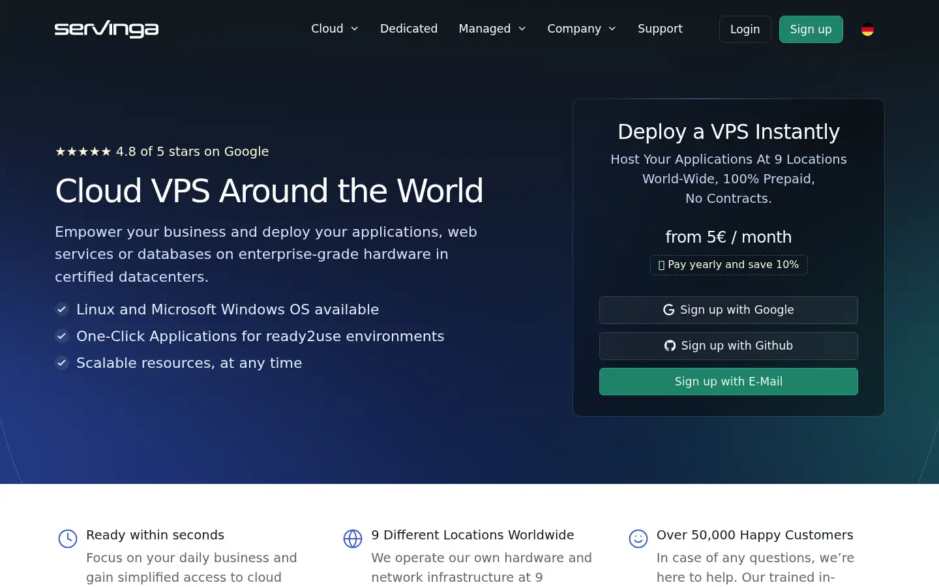Click the globe icon beside 9 Different Locations

click(x=353, y=539)
